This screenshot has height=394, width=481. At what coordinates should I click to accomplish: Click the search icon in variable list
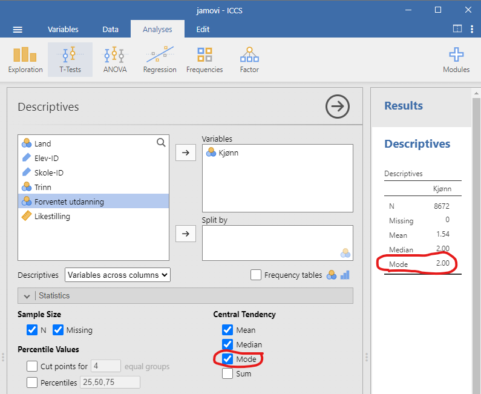click(161, 143)
